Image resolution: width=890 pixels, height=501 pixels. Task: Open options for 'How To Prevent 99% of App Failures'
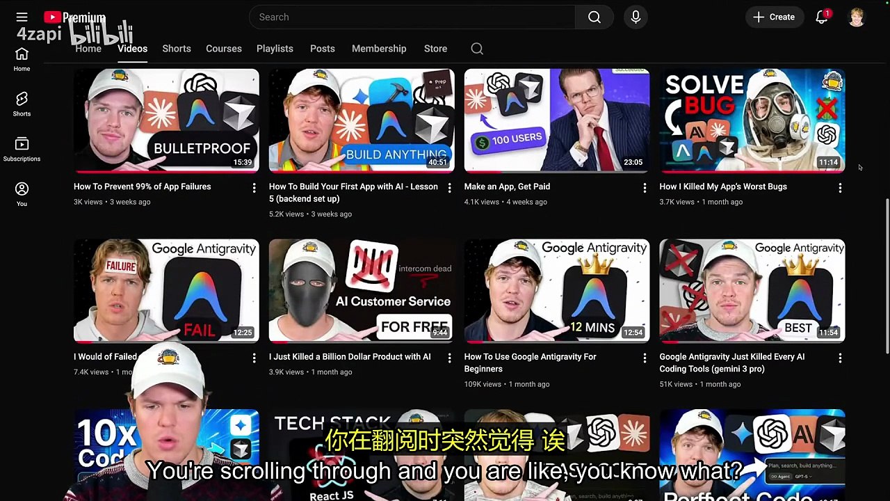pos(254,188)
